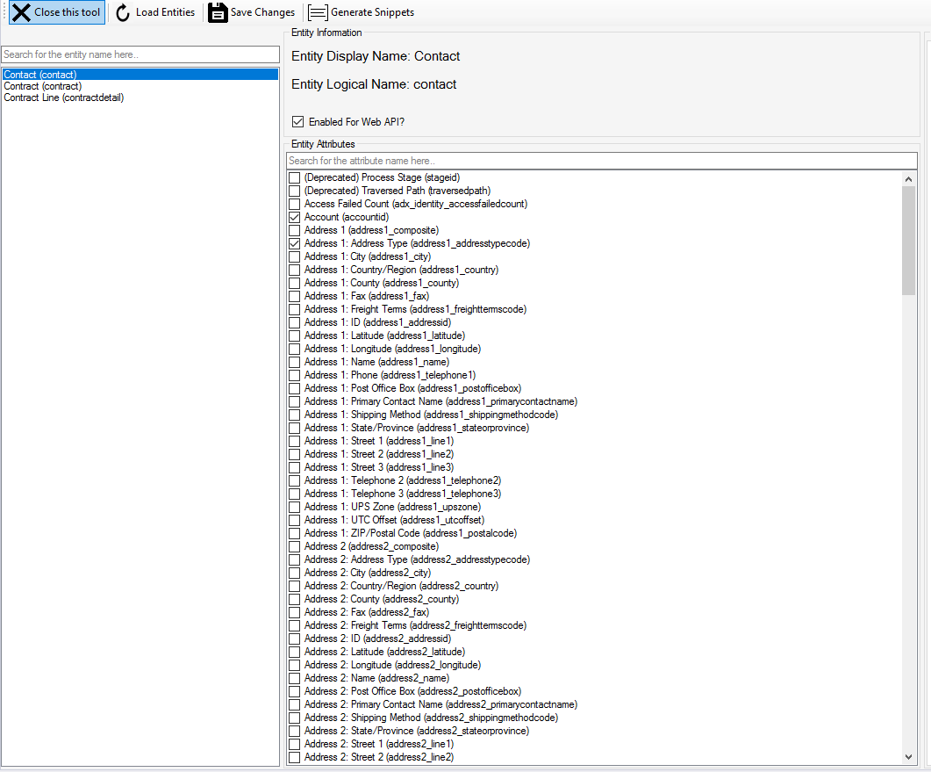931x772 pixels.
Task: Select Contract Line (contractdetail) entity
Action: click(64, 97)
